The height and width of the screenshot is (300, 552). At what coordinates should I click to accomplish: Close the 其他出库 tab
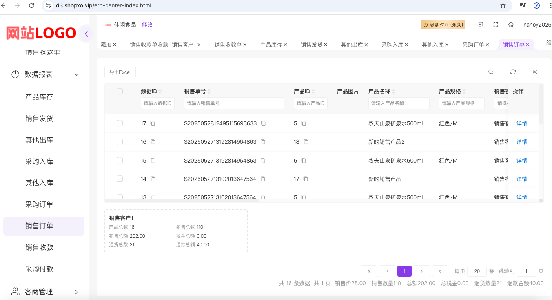click(x=366, y=45)
